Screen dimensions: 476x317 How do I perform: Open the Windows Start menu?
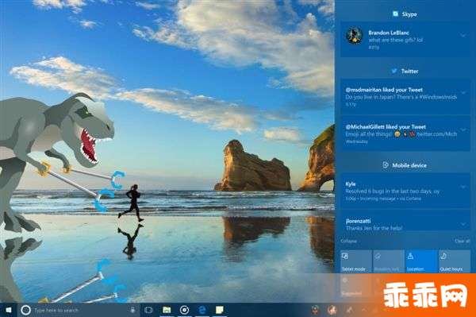pos(9,310)
